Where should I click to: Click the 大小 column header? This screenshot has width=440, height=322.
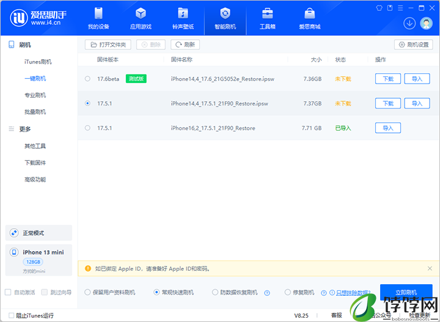tap(316, 59)
